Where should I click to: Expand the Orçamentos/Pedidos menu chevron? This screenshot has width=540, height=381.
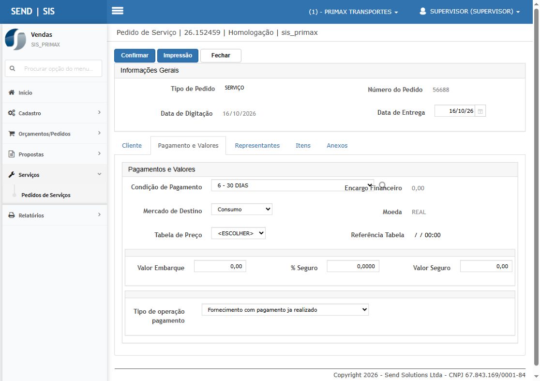pyautogui.click(x=99, y=133)
